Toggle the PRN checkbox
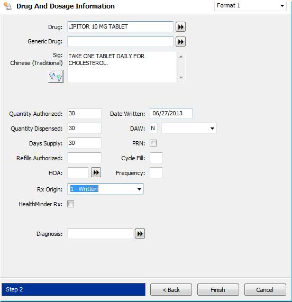 [x=153, y=143]
